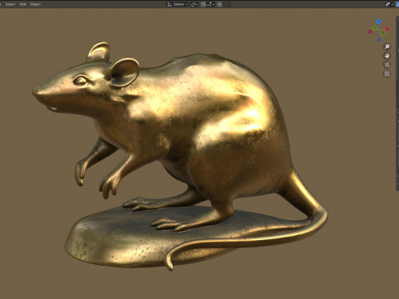Viewport: 399px width, 299px height.
Task: Click the Y-labeled green axis on the gizmo
Action: 375,28
